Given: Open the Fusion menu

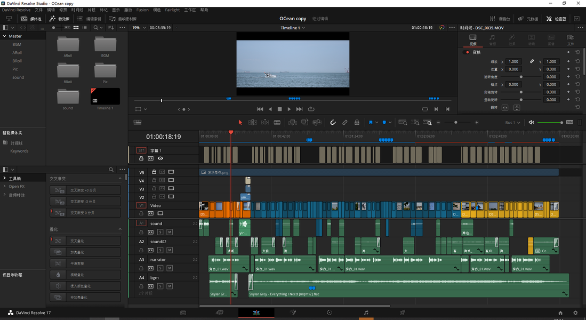Looking at the screenshot, I should (x=142, y=10).
